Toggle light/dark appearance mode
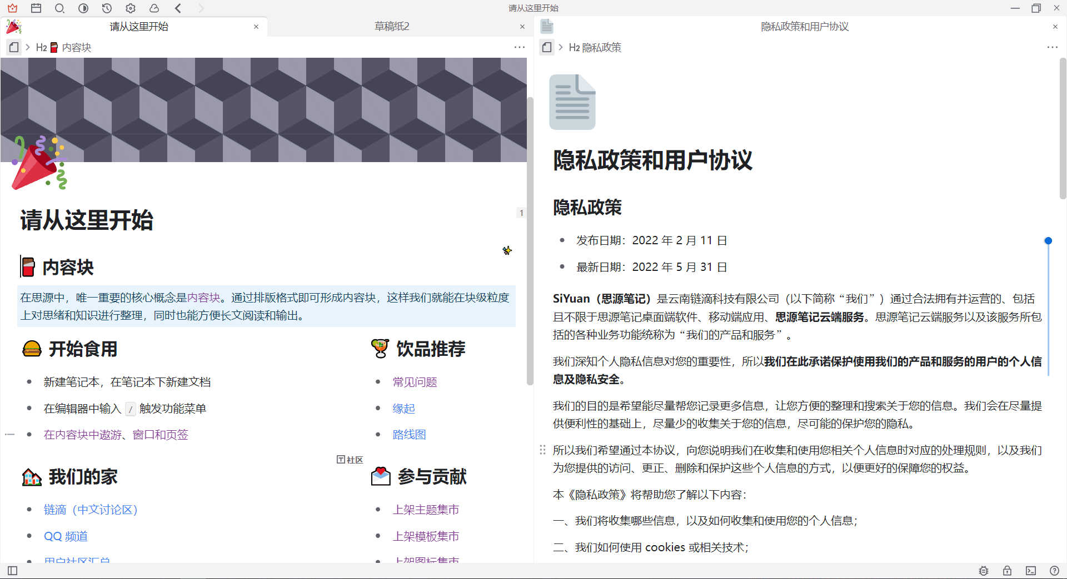 point(83,8)
